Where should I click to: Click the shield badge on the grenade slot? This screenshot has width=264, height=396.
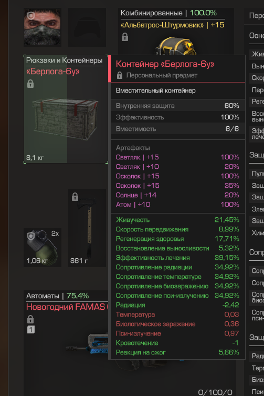coord(31,236)
